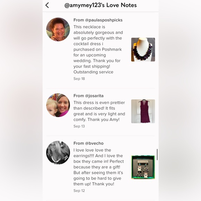The image size is (201, 201).
Task: Click the @amymey123's Love Notes title
Action: point(101,6)
